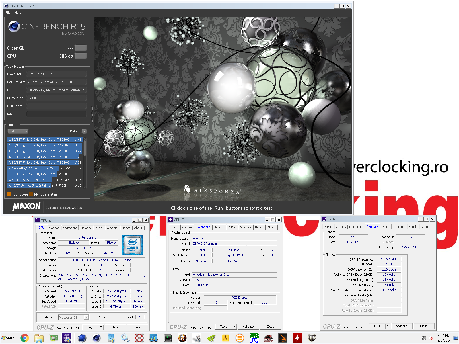Switch to Caches tab in left CPU-Z window
Screen dimensions: 459x344
point(54,228)
